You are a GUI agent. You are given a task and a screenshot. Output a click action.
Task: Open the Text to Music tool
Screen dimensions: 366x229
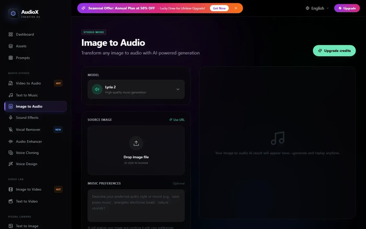pyautogui.click(x=35, y=95)
